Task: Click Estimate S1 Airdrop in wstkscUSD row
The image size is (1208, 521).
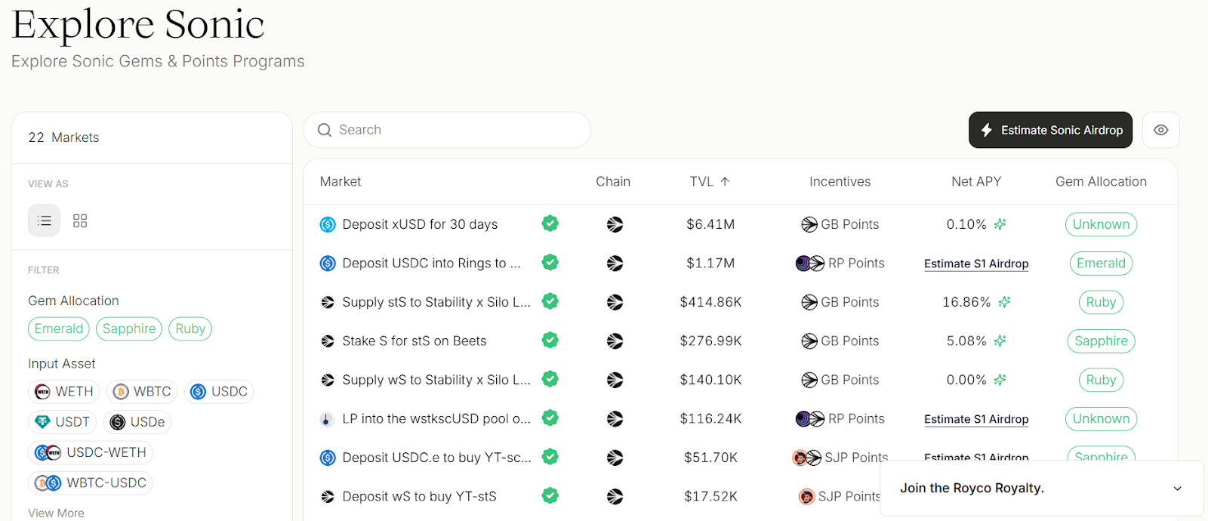Action: tap(976, 419)
